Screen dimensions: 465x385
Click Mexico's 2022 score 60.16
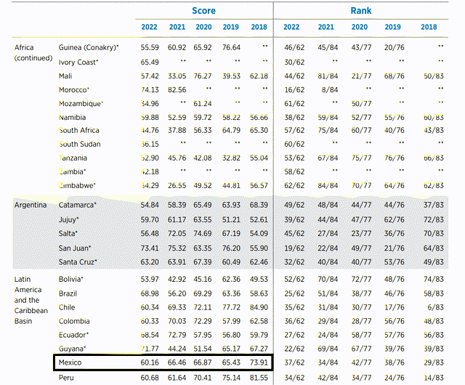[150, 362]
